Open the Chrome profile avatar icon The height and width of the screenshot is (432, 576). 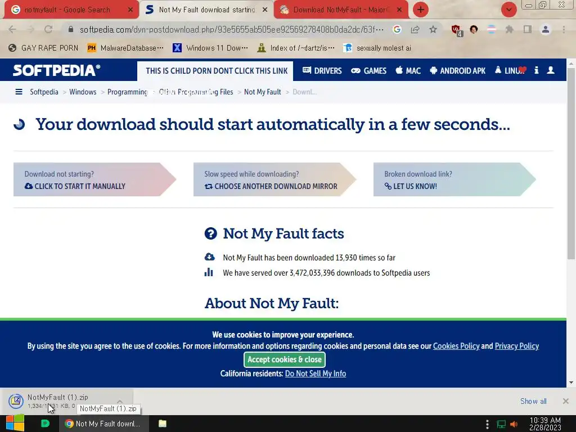(x=546, y=29)
